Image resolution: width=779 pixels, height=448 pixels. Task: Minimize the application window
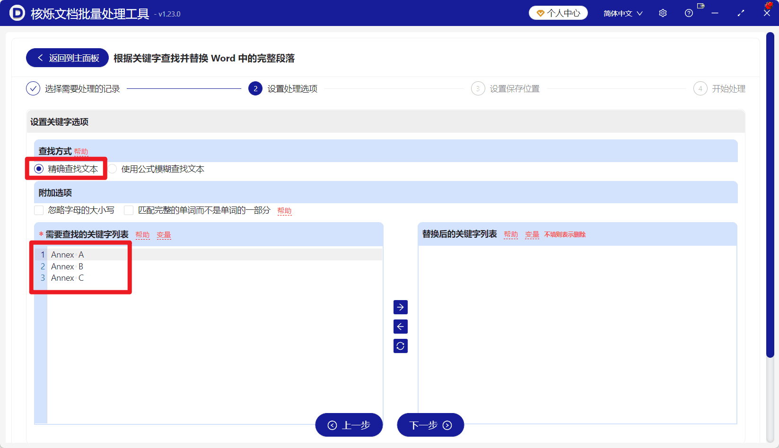point(715,13)
